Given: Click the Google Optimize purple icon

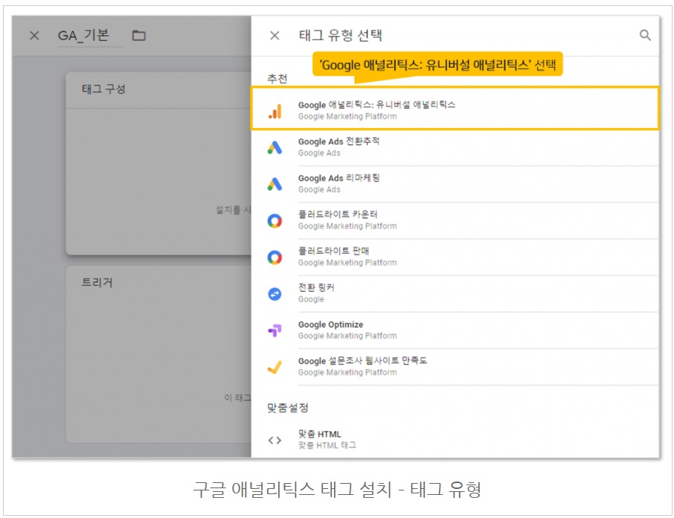Looking at the screenshot, I should coord(275,330).
